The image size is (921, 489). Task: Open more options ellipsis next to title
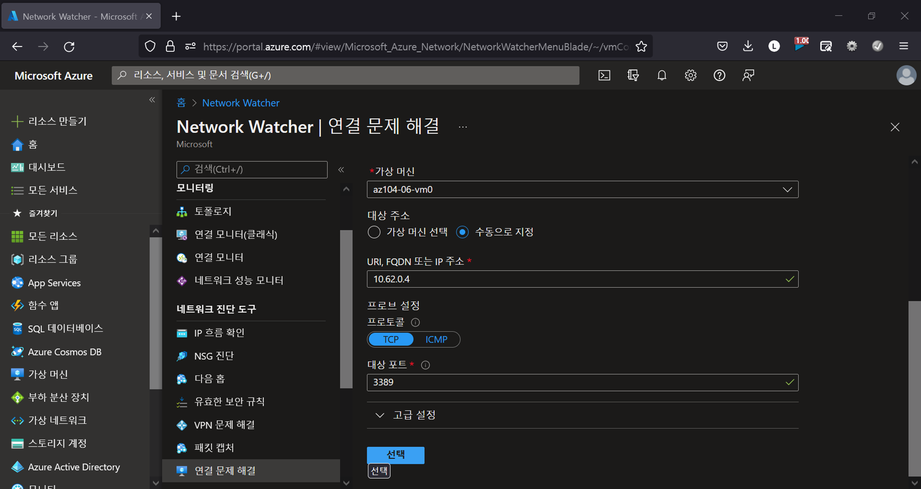(463, 127)
